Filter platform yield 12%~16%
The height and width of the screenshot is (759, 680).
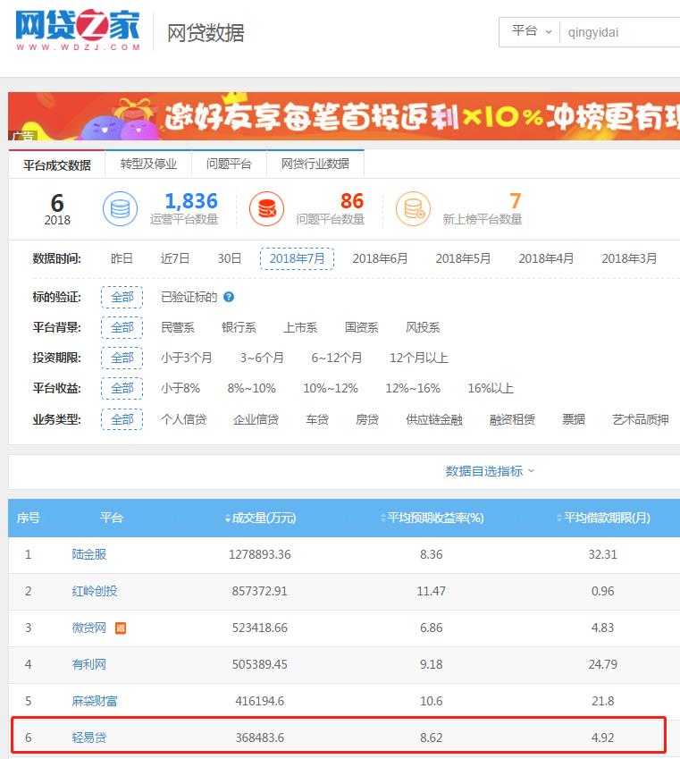[413, 389]
